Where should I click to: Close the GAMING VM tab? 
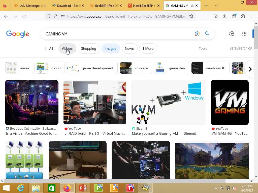tap(197, 6)
